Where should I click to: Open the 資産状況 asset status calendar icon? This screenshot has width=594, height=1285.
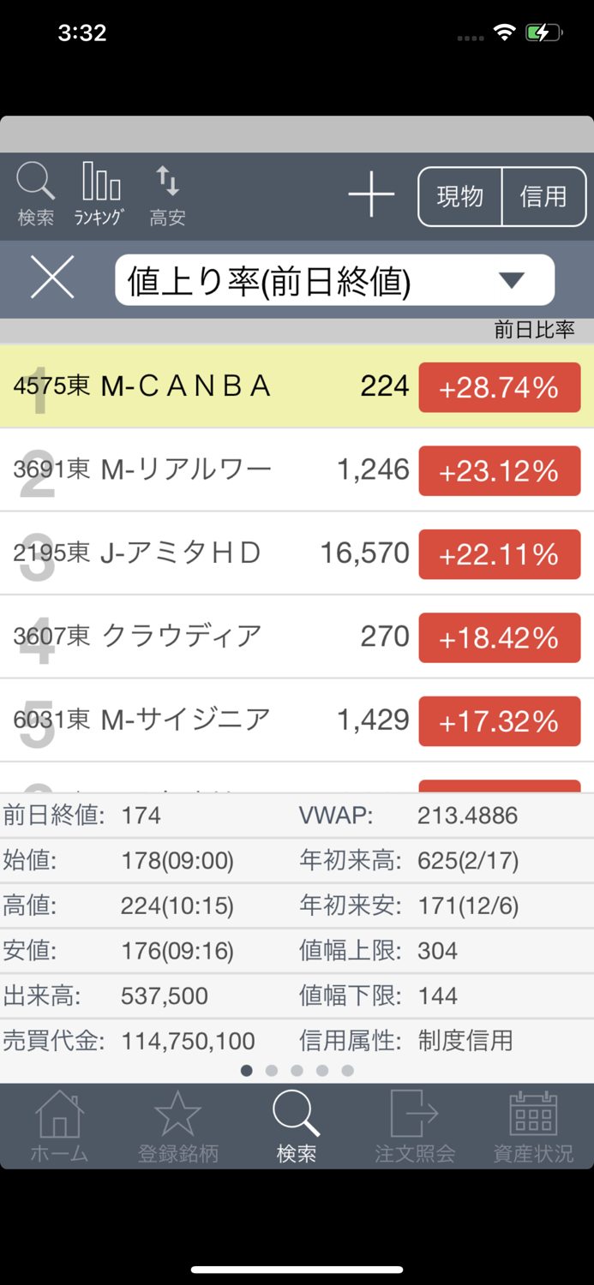534,1122
